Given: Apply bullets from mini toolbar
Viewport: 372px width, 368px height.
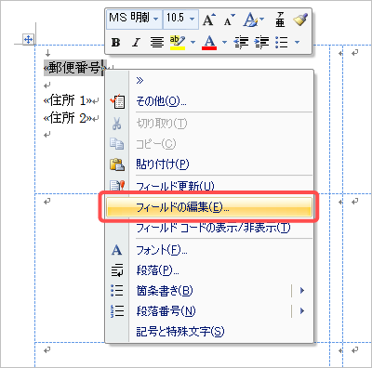Looking at the screenshot, I should point(282,42).
